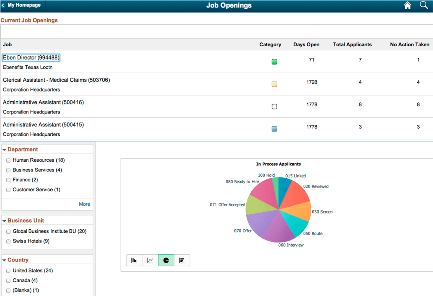Screen dimensions: 433x296
Task: Switch to horizontal bar chart view
Action: click(182, 260)
